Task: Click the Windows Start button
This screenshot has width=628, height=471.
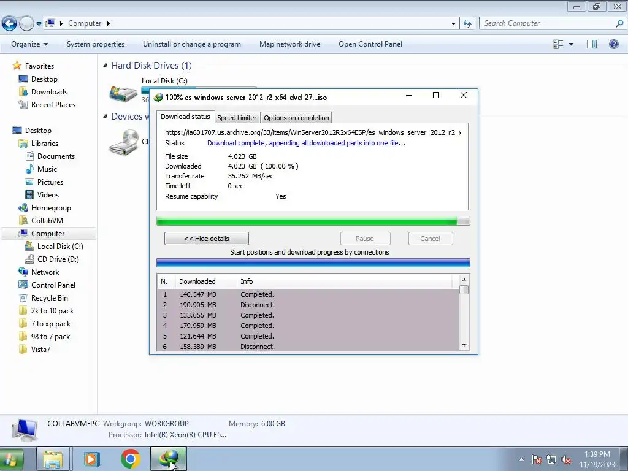Action: point(11,459)
